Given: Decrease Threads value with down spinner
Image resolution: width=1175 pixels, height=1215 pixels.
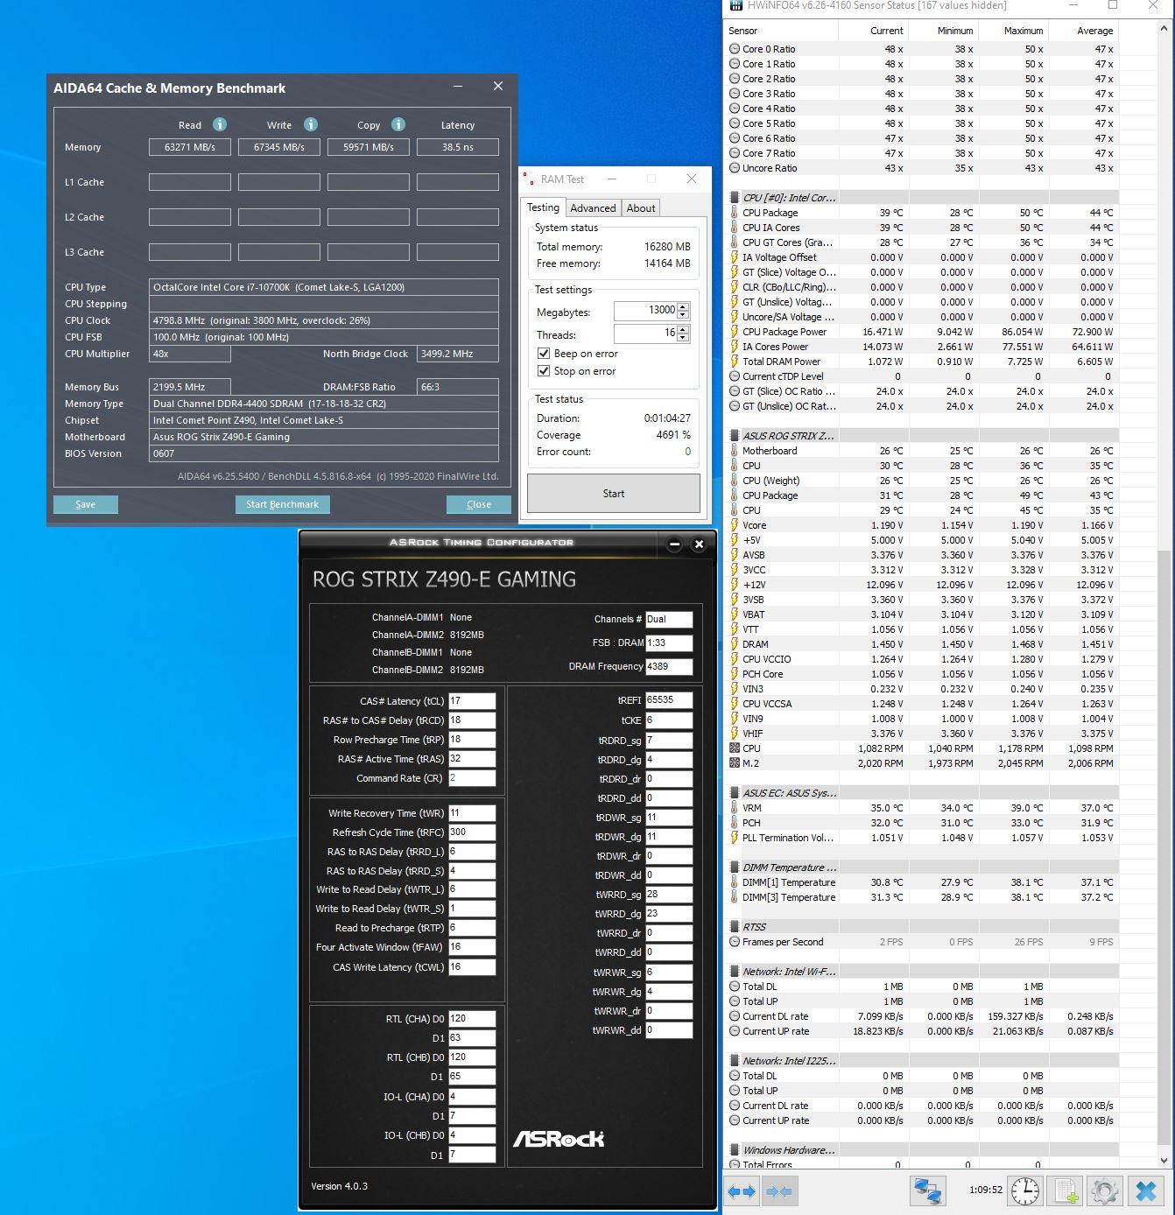Looking at the screenshot, I should (683, 338).
